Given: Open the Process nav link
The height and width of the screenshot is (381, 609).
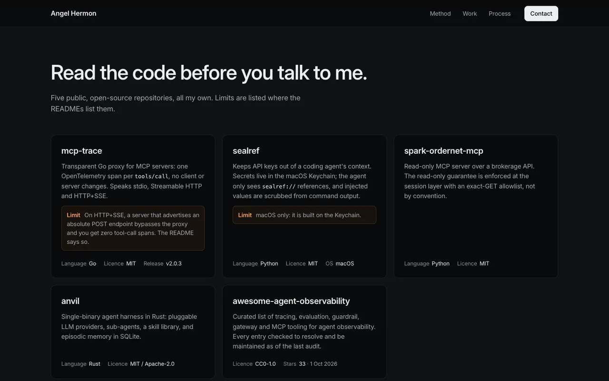Looking at the screenshot, I should 500,13.
